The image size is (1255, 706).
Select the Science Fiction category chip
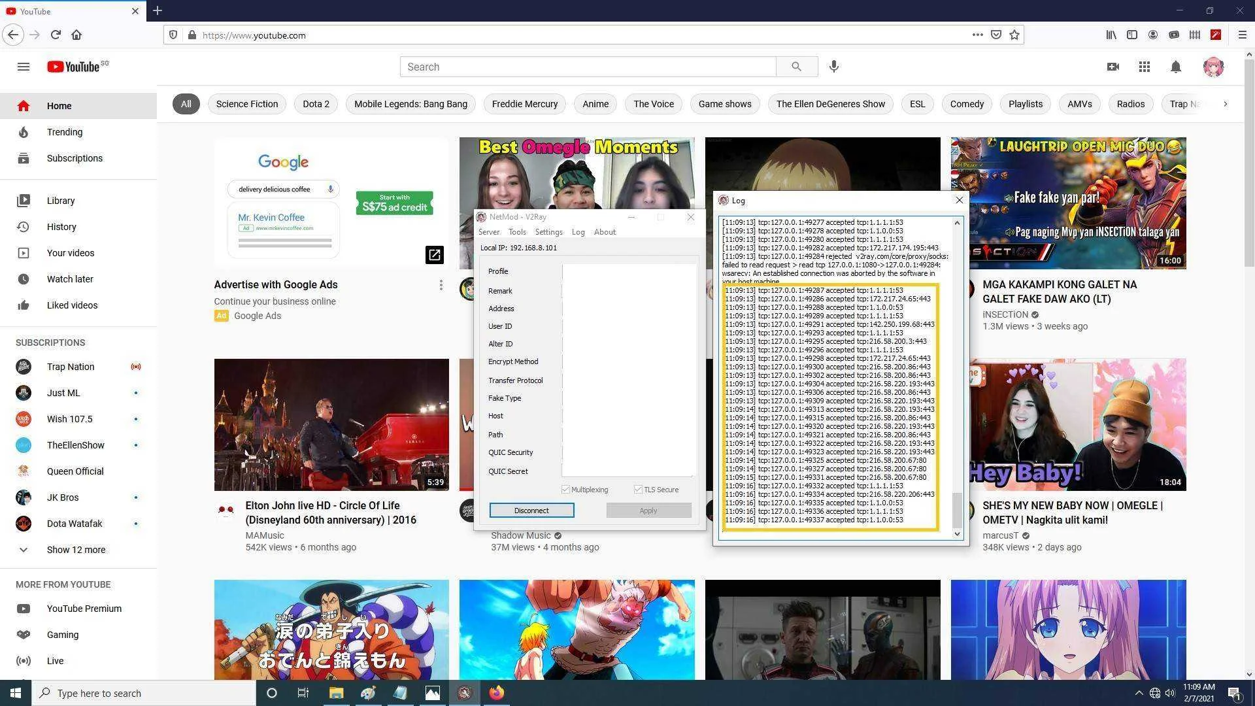[247, 104]
